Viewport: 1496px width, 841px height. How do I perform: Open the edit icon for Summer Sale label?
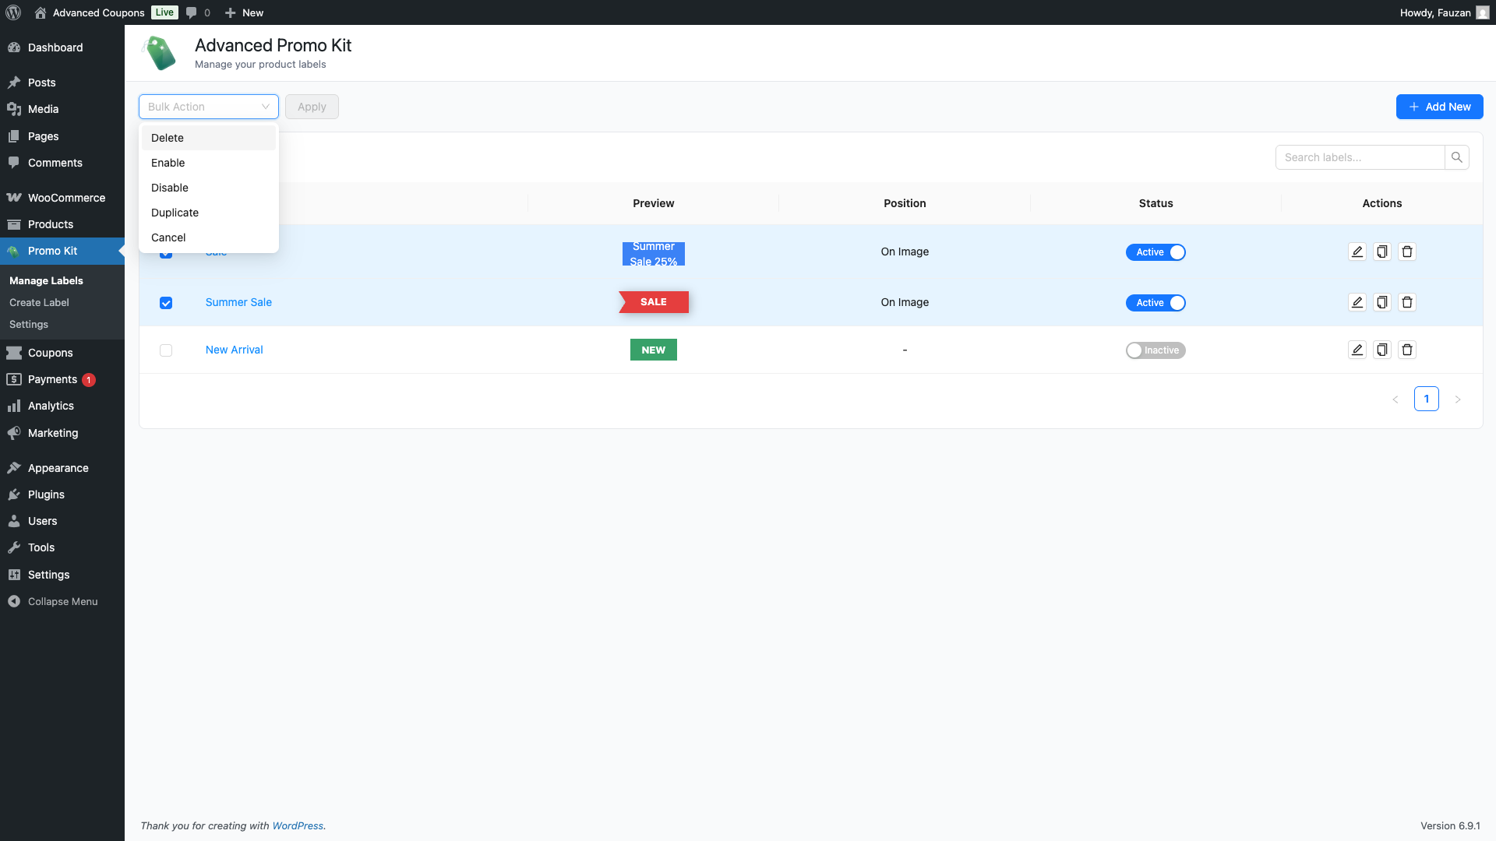tap(1357, 302)
